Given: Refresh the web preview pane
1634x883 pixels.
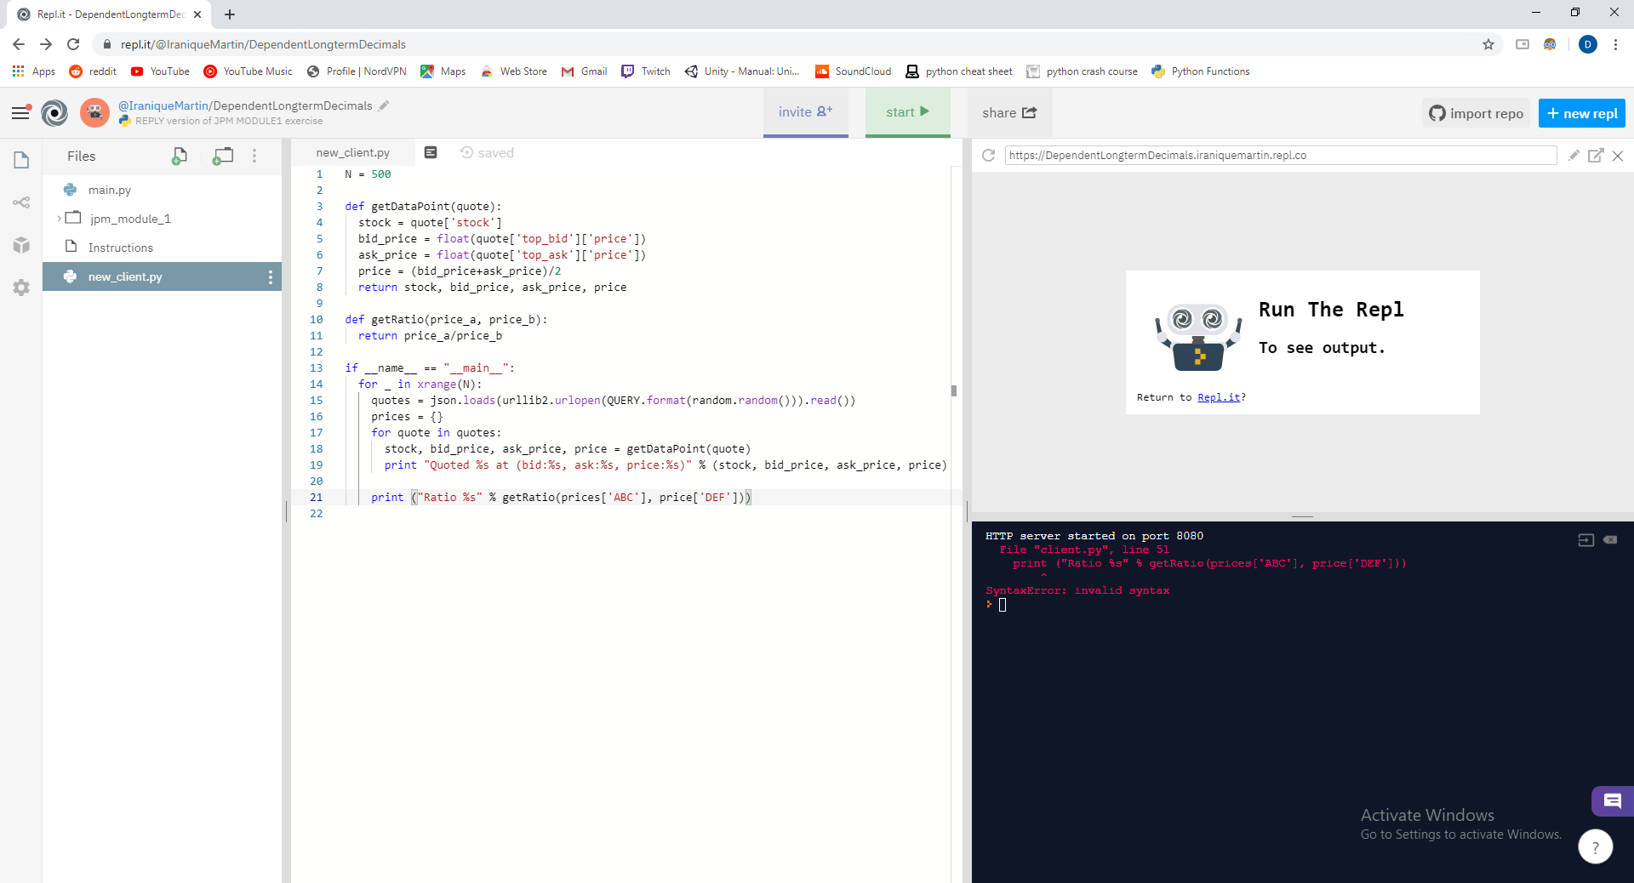Looking at the screenshot, I should click(x=988, y=155).
